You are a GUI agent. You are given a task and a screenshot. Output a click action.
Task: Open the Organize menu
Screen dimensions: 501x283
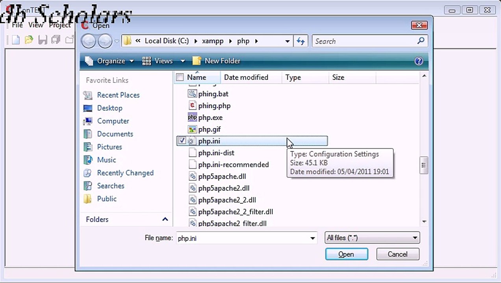tap(109, 61)
